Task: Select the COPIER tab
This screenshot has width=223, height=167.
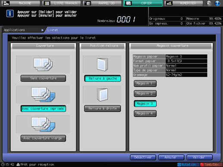Action: pyautogui.click(x=143, y=3)
